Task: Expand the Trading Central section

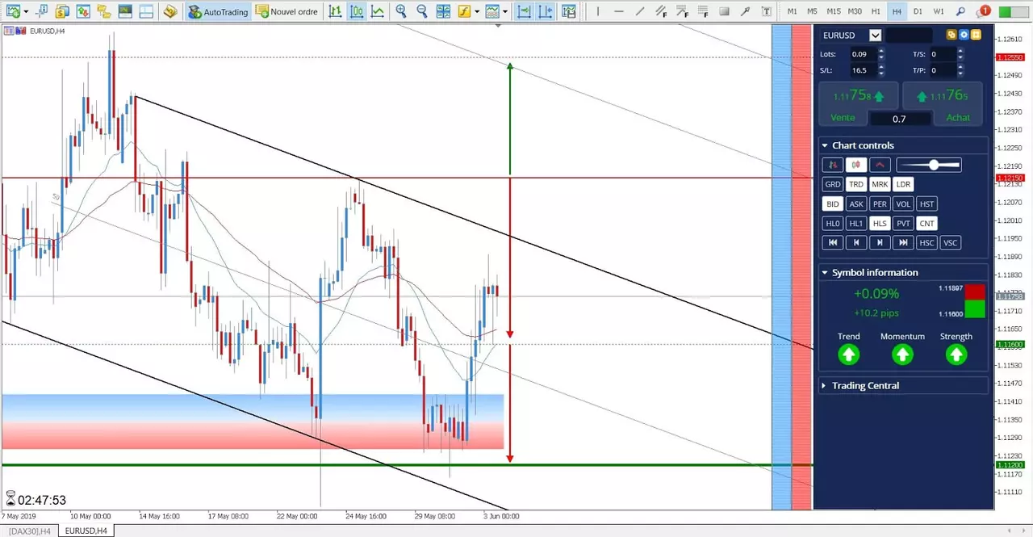Action: click(x=825, y=386)
